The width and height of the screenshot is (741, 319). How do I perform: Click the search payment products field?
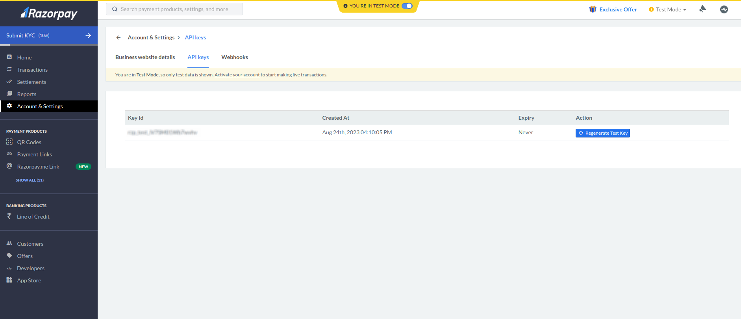point(174,9)
